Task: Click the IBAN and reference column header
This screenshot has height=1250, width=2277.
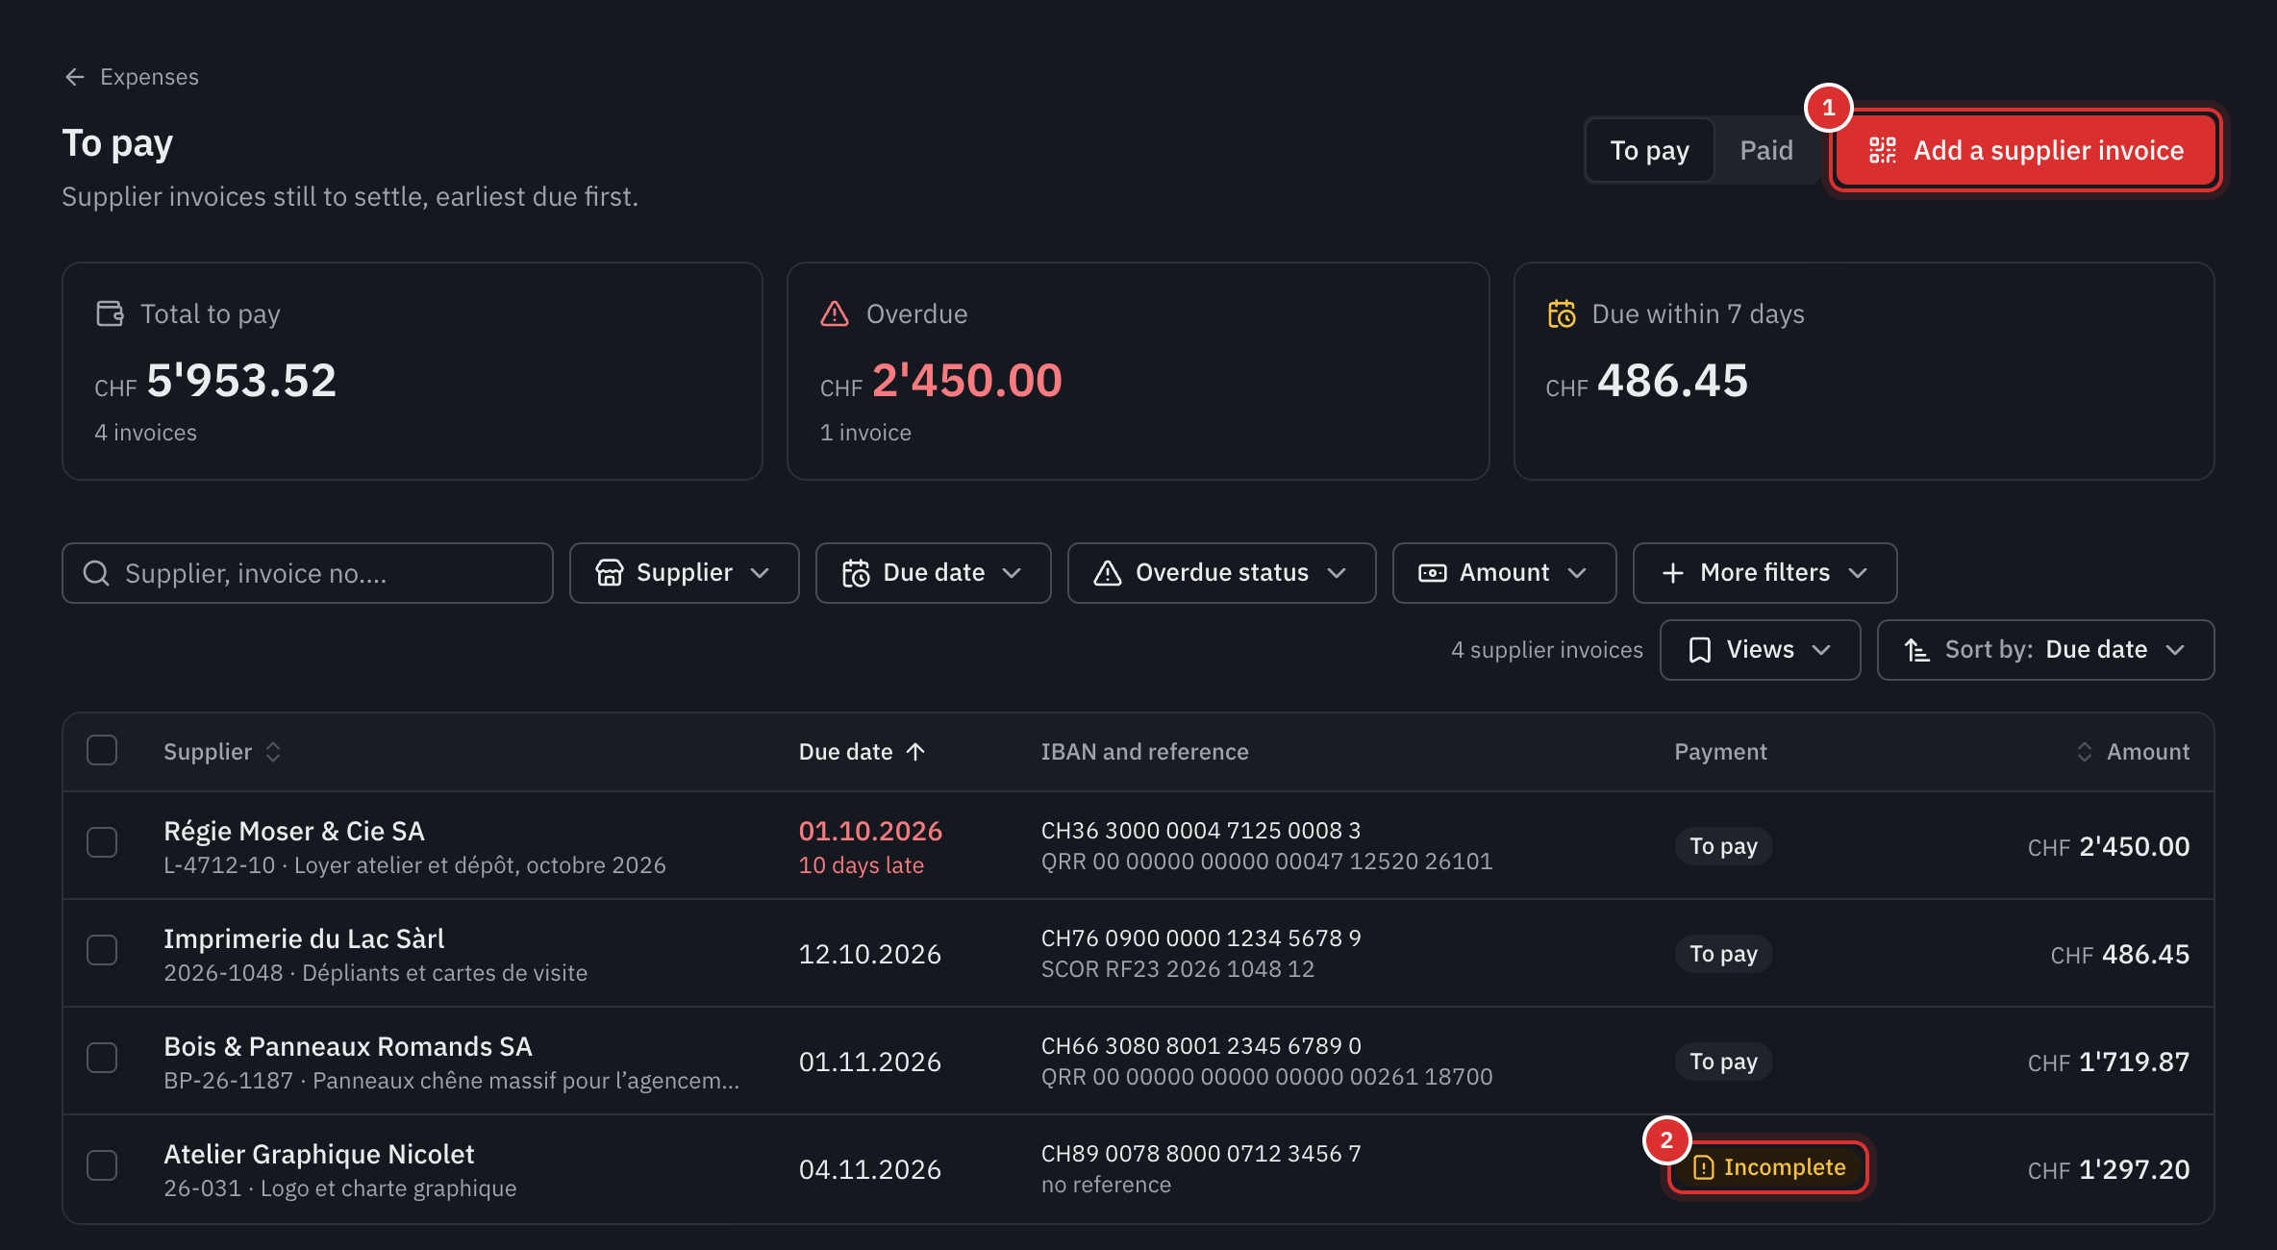Action: click(1144, 752)
